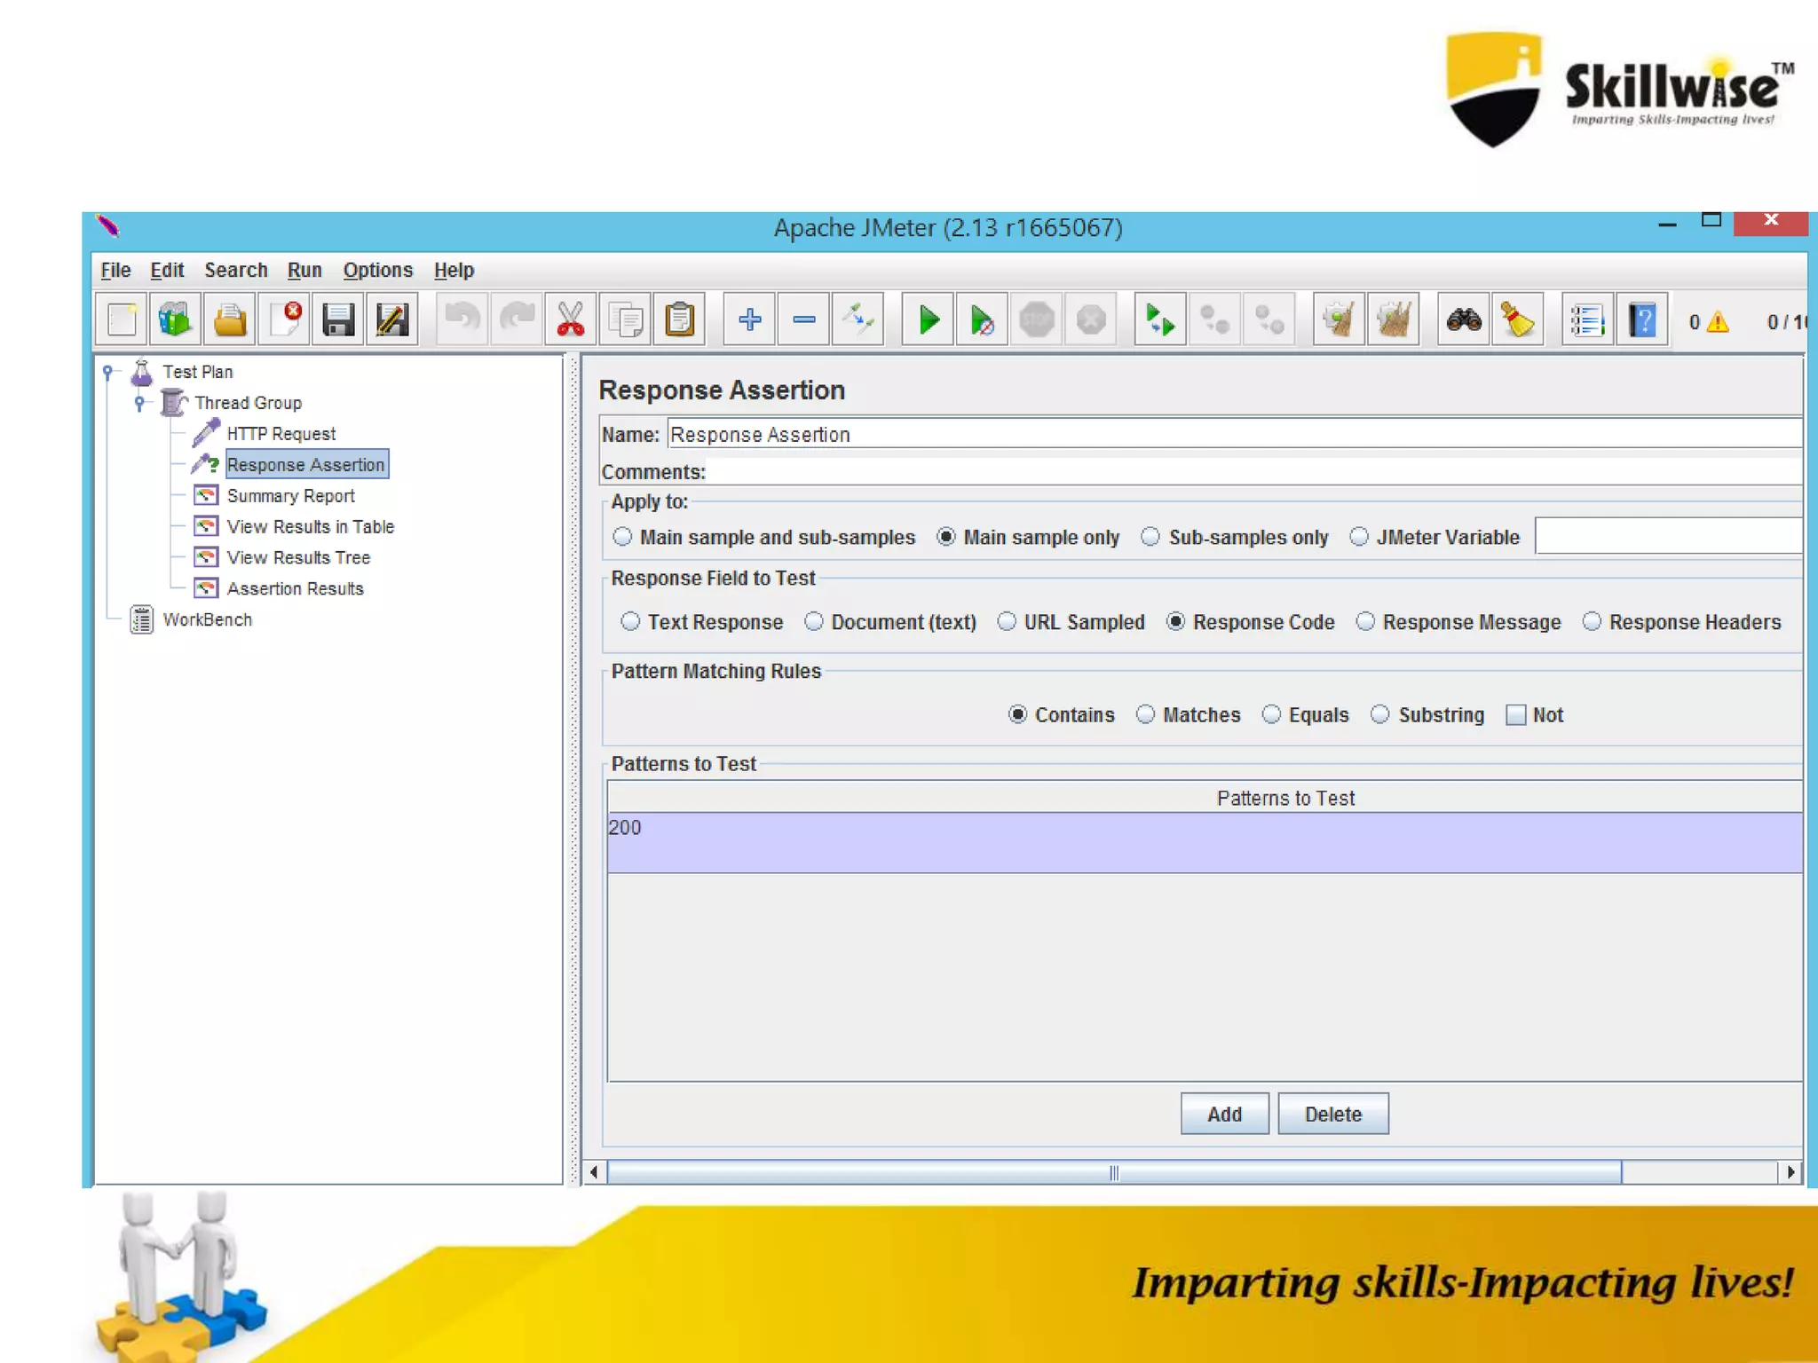The width and height of the screenshot is (1818, 1363).
Task: Click the Search binoculars icon
Action: pos(1463,319)
